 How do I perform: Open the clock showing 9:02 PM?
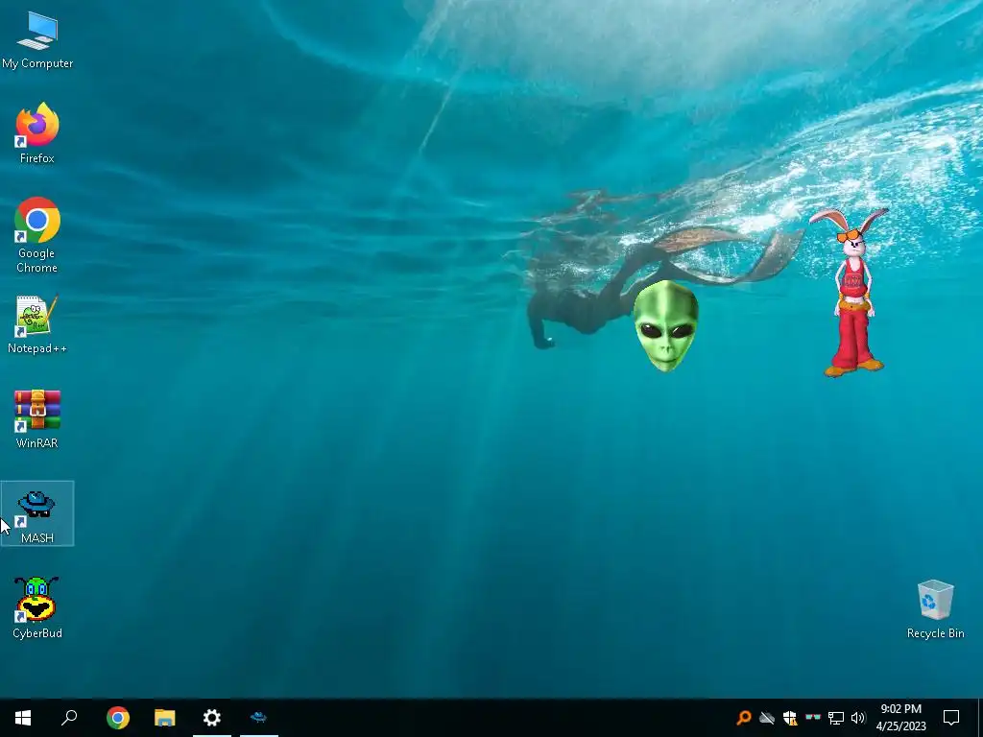(900, 718)
